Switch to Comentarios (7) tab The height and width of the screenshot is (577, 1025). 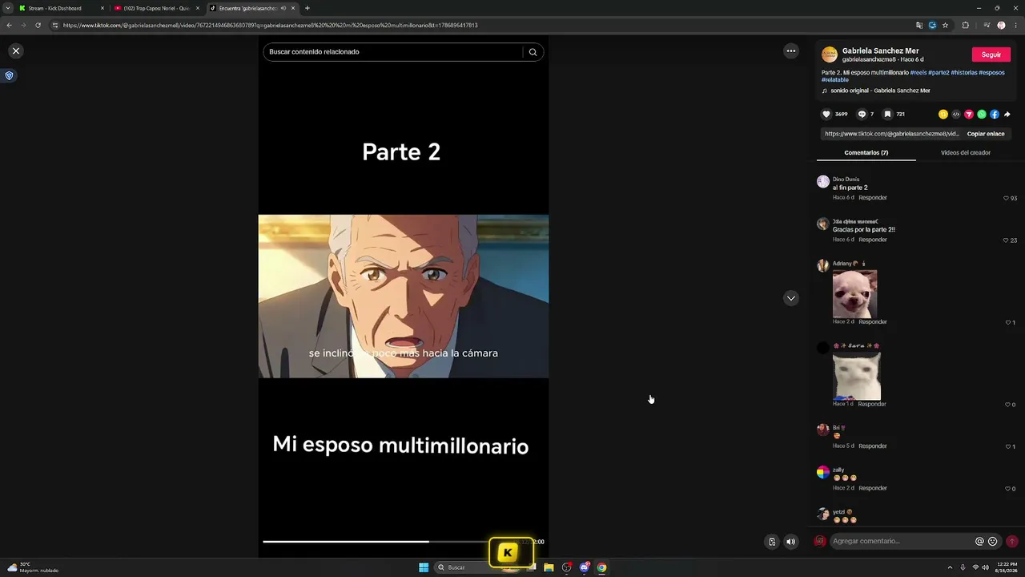pos(866,152)
